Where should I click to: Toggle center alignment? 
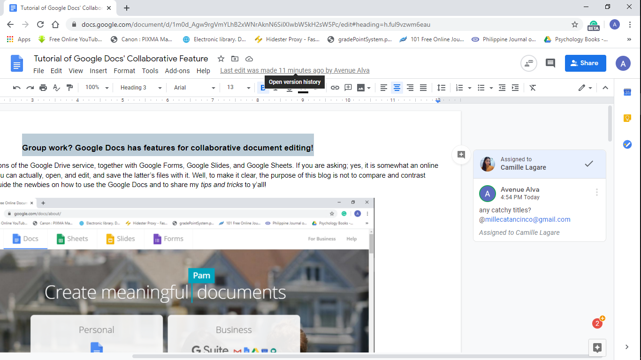click(x=397, y=88)
